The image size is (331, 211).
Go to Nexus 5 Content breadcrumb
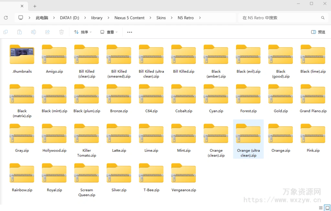pyautogui.click(x=129, y=18)
